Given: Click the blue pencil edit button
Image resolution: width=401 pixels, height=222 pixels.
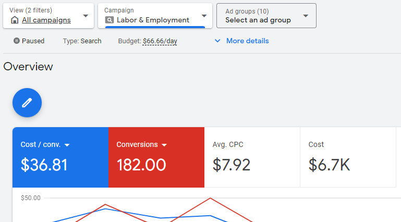Looking at the screenshot, I should coord(27,103).
